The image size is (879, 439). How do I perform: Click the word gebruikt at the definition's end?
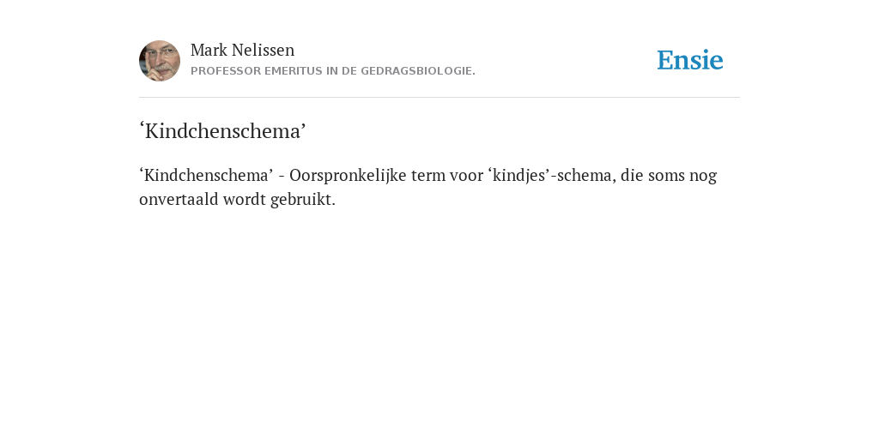(x=303, y=199)
